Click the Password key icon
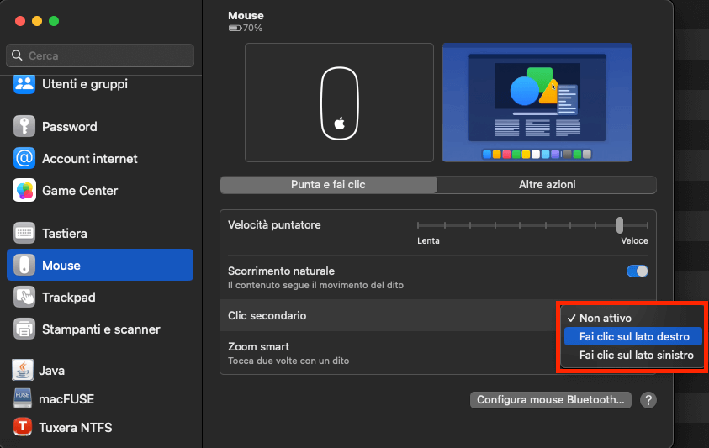Viewport: 709px width, 448px height. tap(24, 126)
